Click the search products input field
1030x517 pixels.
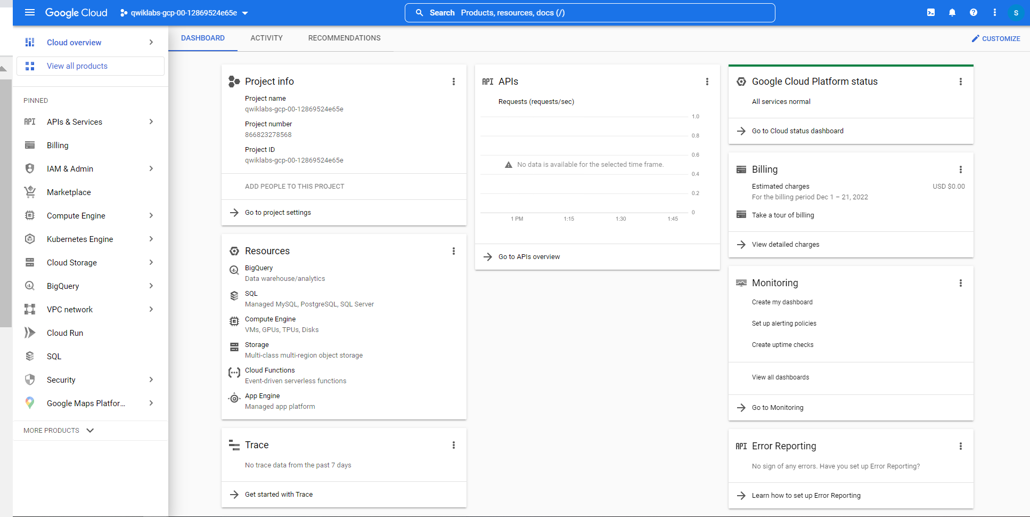point(590,13)
